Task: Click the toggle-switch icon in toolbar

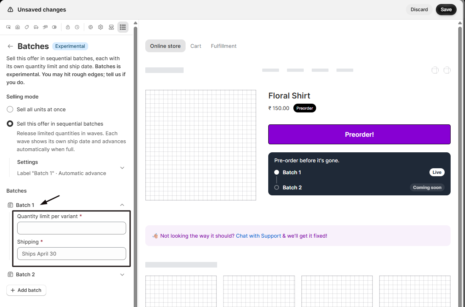Action: tap(54, 27)
